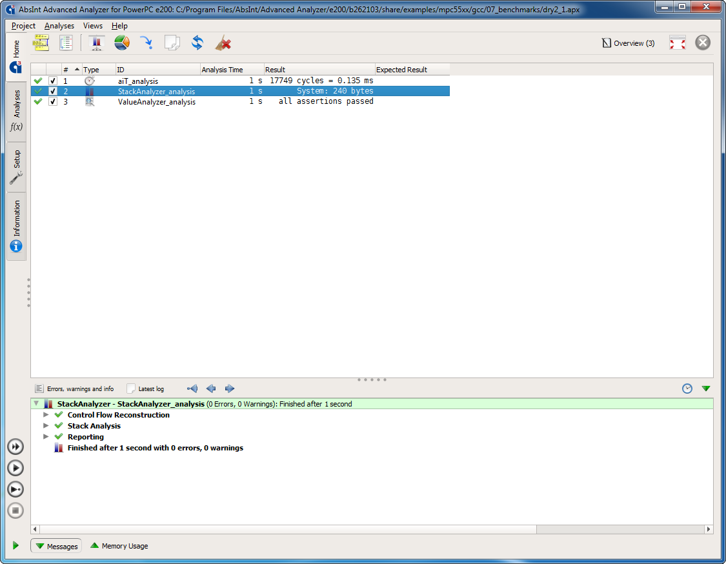Go to previous message left arrow

coord(211,388)
